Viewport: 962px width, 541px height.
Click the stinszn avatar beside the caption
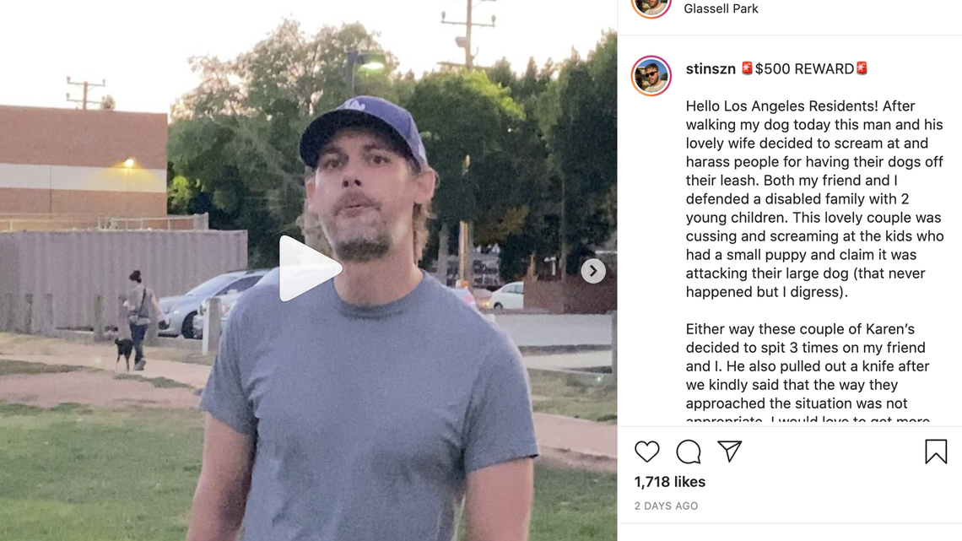coord(651,76)
